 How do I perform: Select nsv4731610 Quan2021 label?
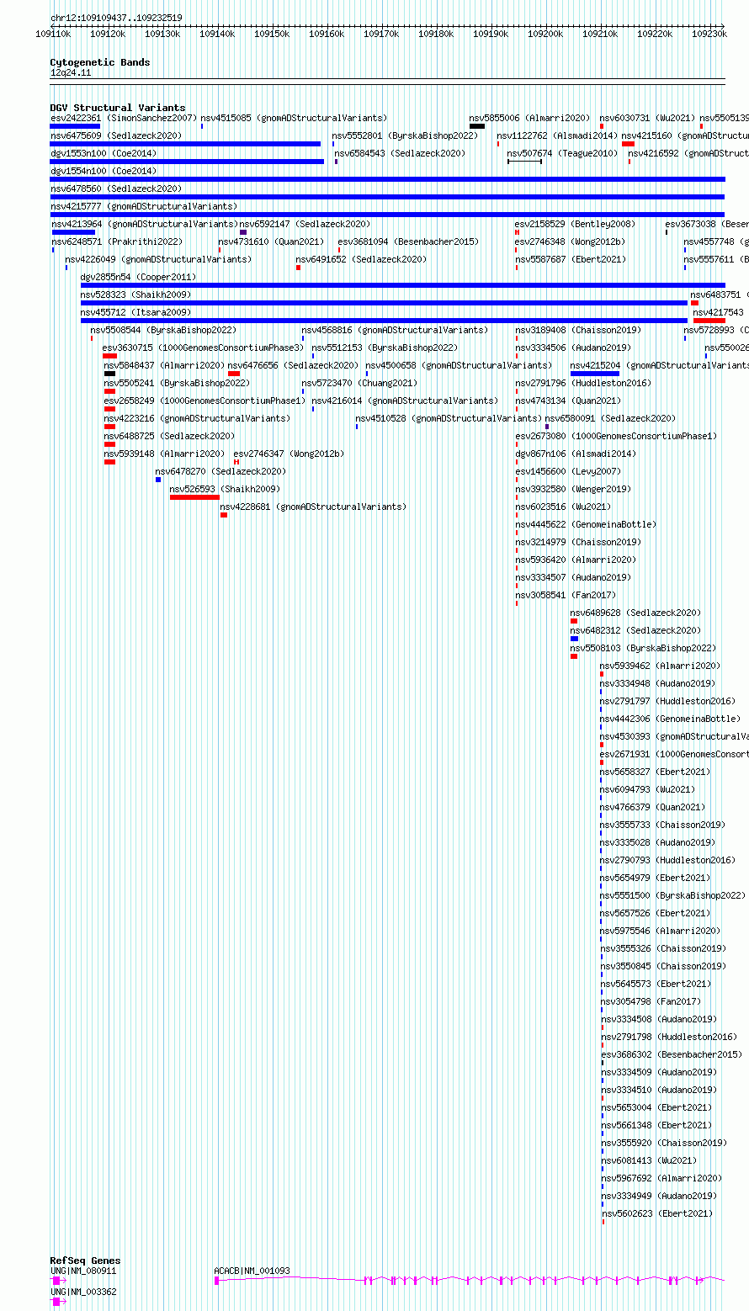click(x=271, y=241)
